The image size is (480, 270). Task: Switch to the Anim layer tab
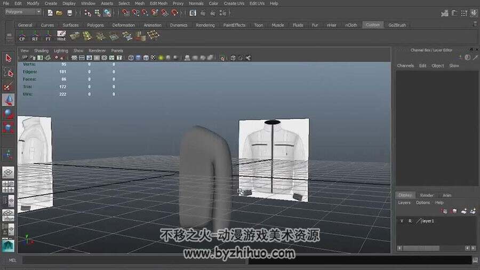coord(447,195)
